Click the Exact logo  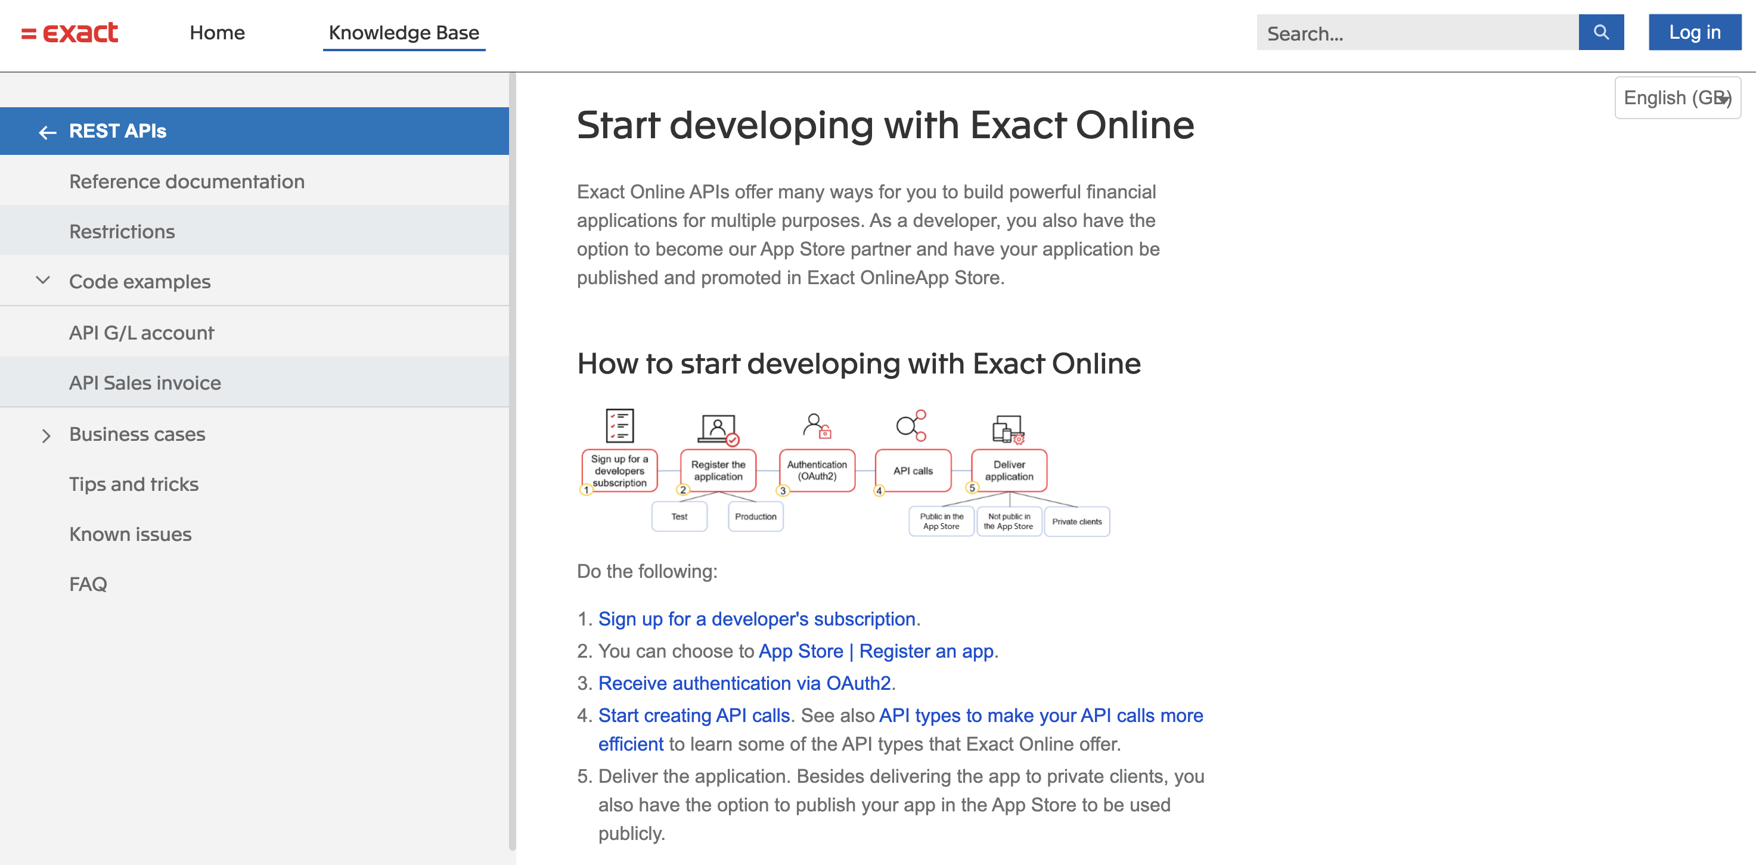tap(70, 33)
